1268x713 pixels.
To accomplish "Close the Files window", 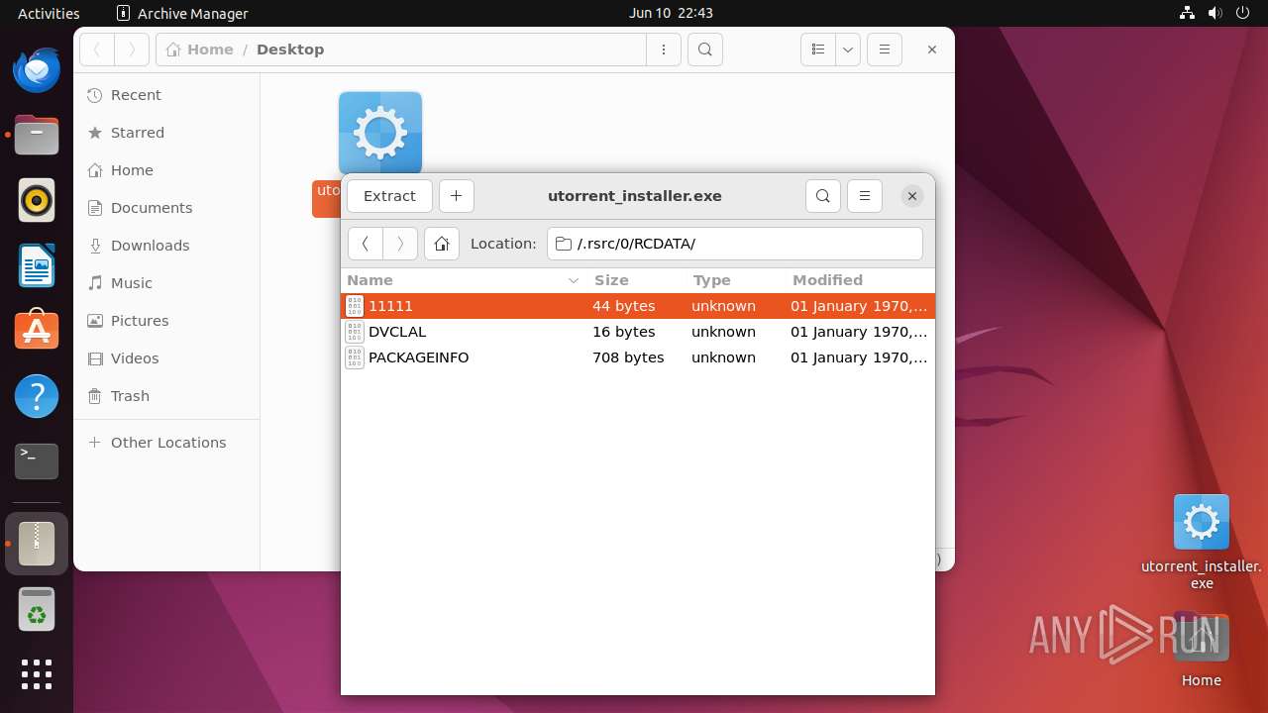I will click(932, 50).
